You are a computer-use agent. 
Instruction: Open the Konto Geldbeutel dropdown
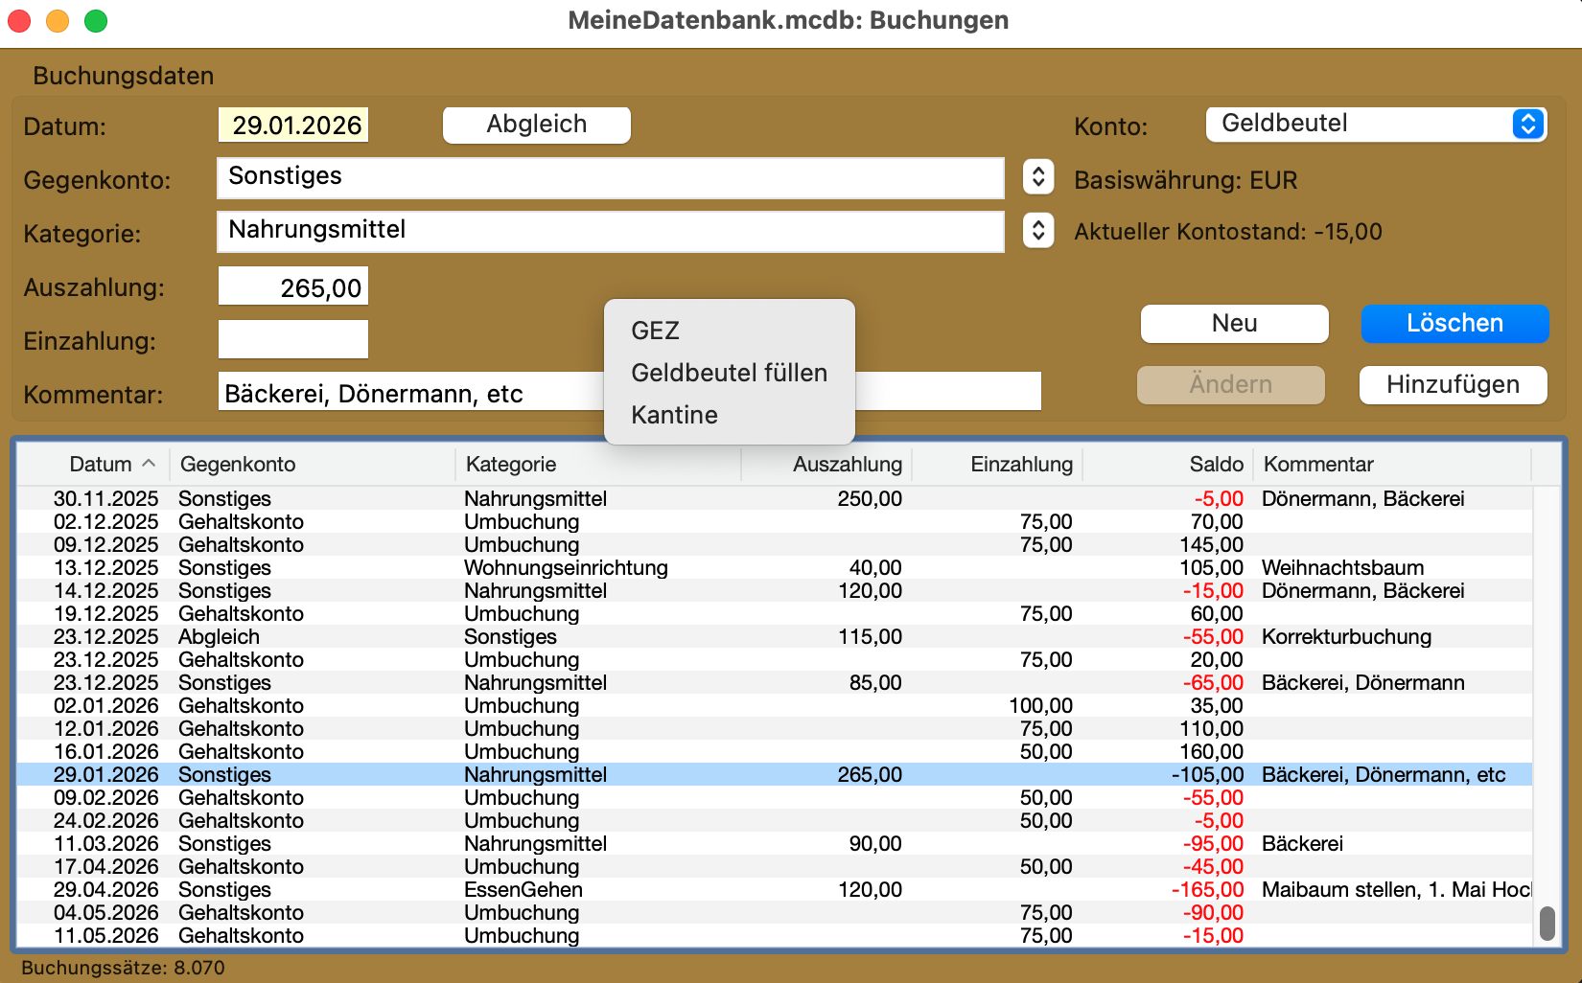point(1376,125)
